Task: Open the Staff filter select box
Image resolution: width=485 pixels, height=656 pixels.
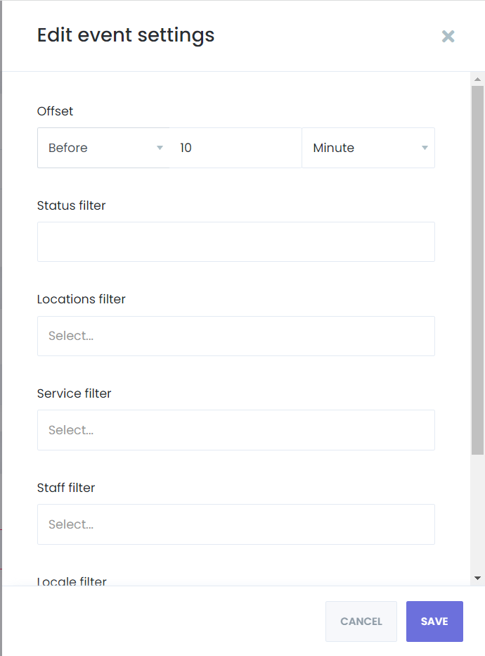Action: click(235, 524)
